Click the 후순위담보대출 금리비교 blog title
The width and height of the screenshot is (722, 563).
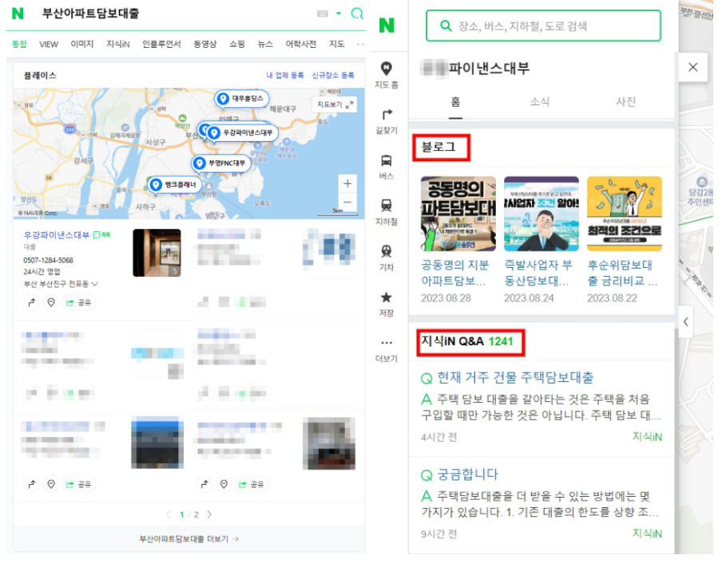pyautogui.click(x=622, y=273)
